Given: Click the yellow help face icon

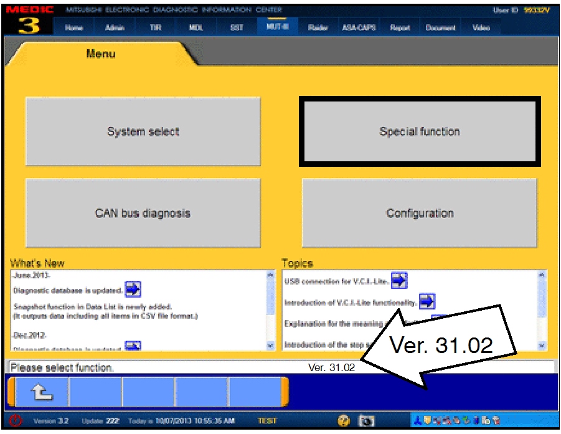Looking at the screenshot, I should [x=343, y=421].
